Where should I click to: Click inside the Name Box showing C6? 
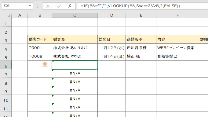(15, 6)
